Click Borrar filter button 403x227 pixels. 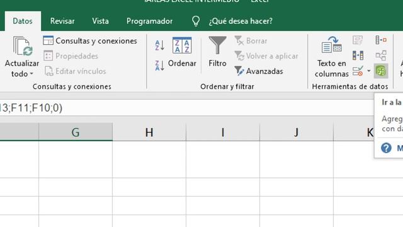coord(251,40)
